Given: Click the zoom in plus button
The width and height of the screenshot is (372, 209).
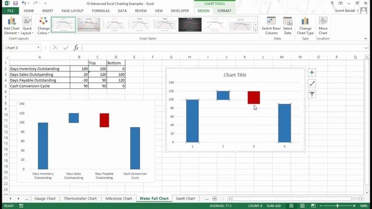Looking at the screenshot, I should click(x=354, y=206).
